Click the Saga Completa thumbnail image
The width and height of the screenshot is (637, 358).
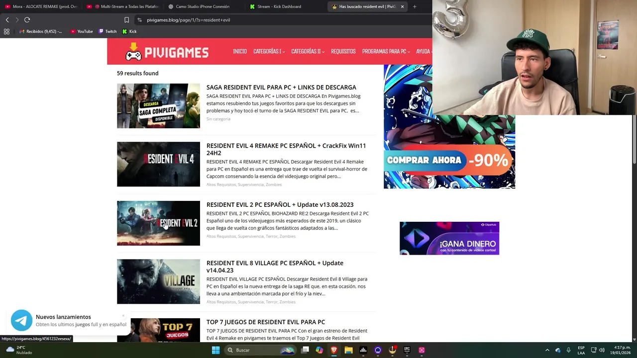tap(158, 106)
